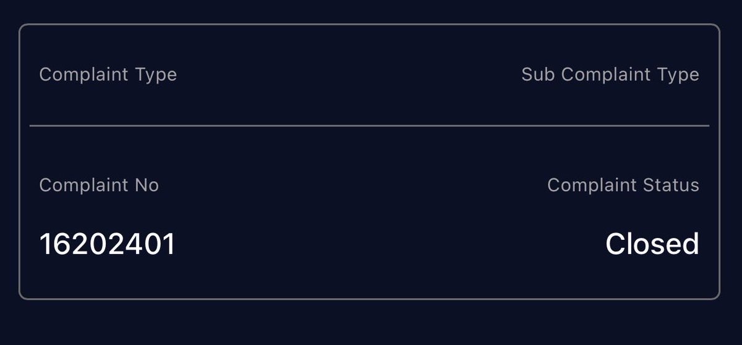Click the Complaint Type label
Screen dimensions: 742x345
point(108,75)
